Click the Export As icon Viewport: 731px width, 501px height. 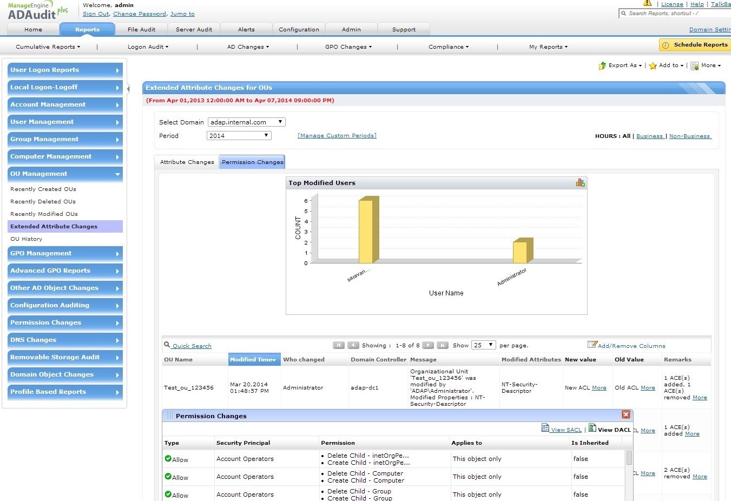(602, 65)
